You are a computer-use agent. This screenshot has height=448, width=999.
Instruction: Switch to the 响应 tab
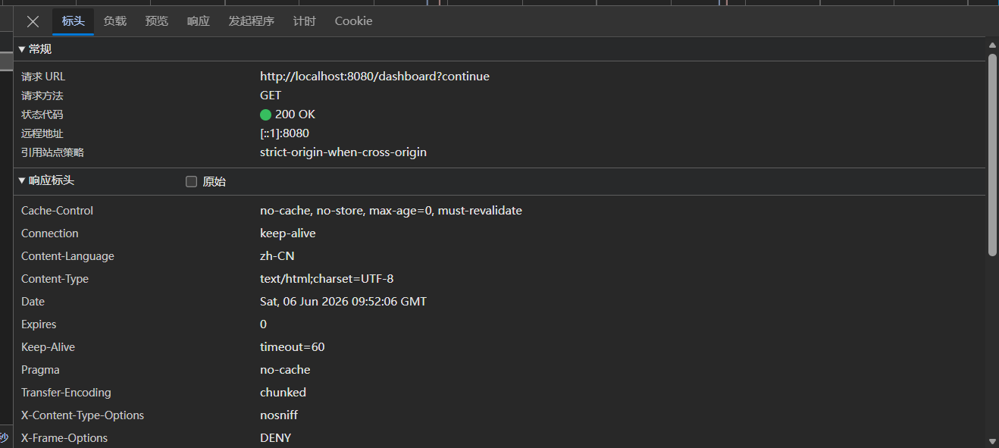click(x=199, y=21)
